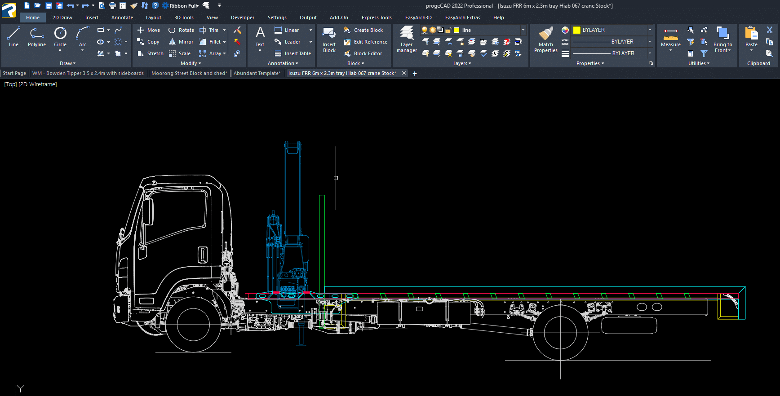Screen dimensions: 780x396
Task: Click the yellow BYLAYER color swatch
Action: (577, 30)
